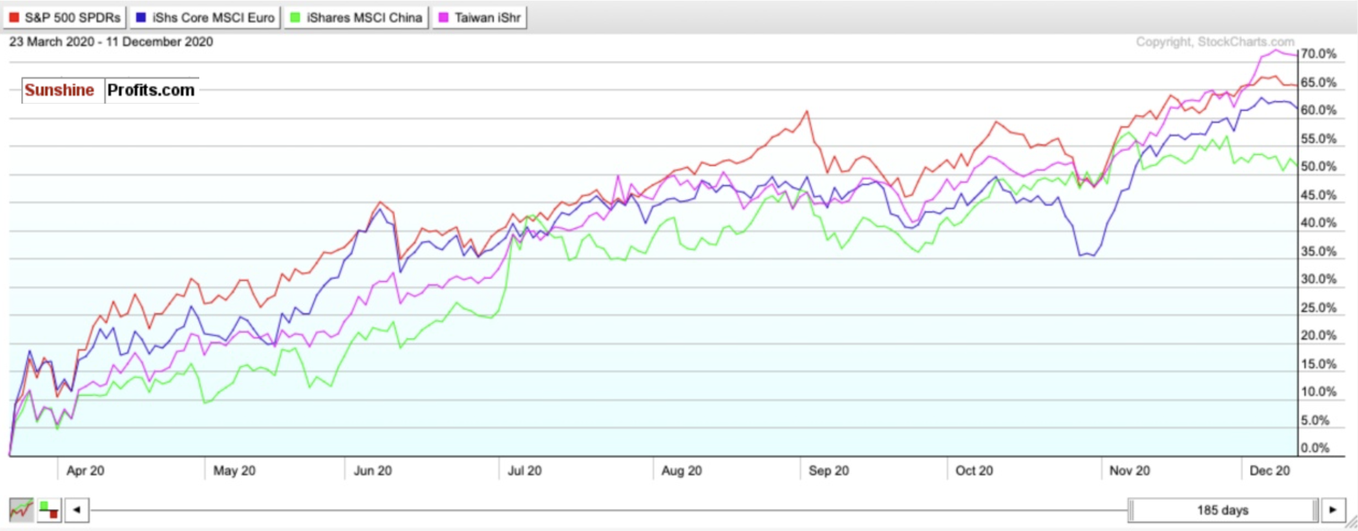Click the Nov 20 month label
Screen dimensions: 1358x531
tap(1129, 471)
